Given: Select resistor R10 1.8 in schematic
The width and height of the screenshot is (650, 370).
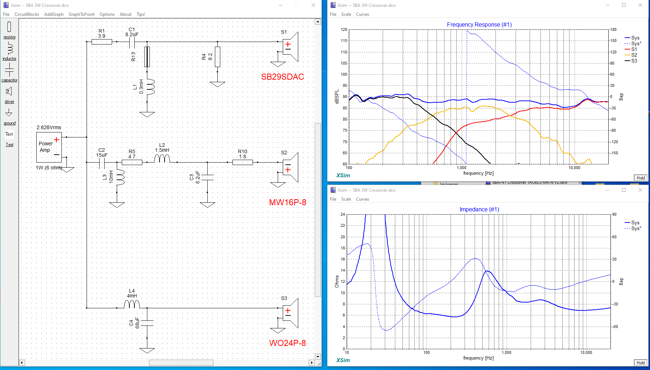Looking at the screenshot, I should pos(243,162).
